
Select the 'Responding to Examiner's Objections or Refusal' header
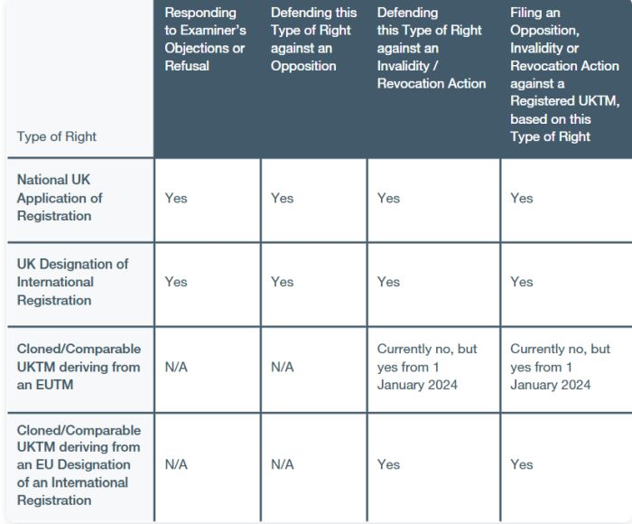pyautogui.click(x=205, y=39)
